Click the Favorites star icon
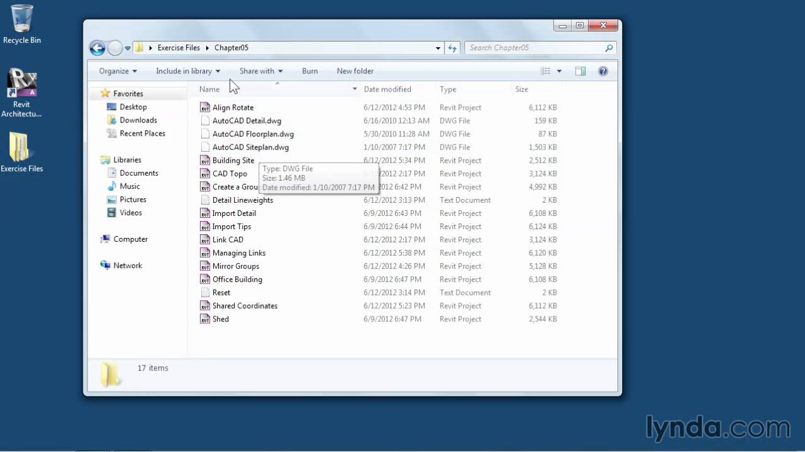Screen dimensions: 805x452 coord(105,93)
